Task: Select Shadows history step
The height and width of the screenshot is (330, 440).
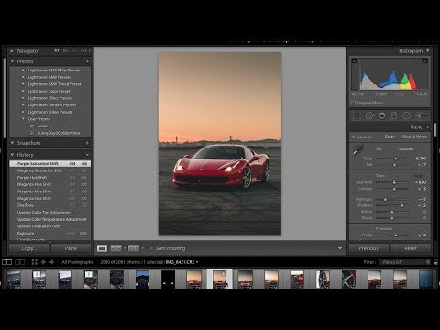Action: 49,205
